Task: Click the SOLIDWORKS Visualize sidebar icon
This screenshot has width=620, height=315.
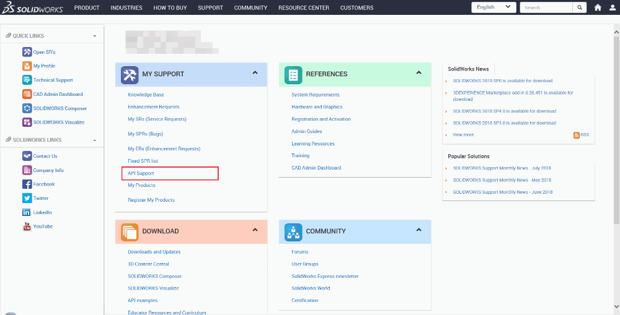Action: coord(27,123)
